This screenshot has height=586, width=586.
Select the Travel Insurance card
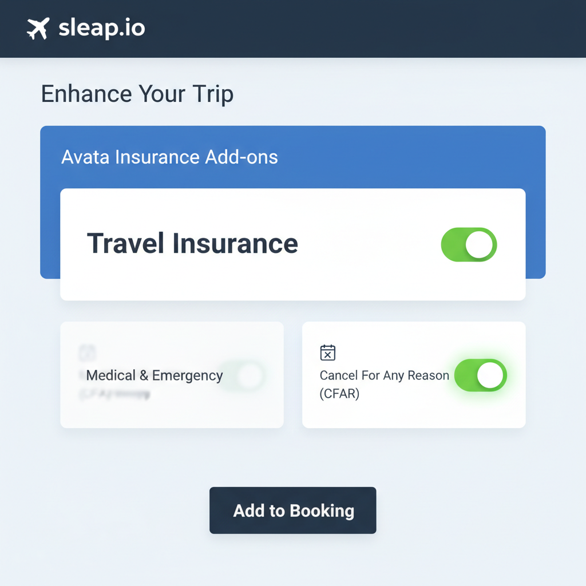(292, 243)
